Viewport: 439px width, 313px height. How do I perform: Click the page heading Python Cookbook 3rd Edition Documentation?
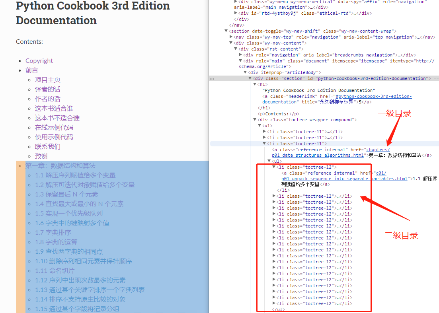[93, 13]
